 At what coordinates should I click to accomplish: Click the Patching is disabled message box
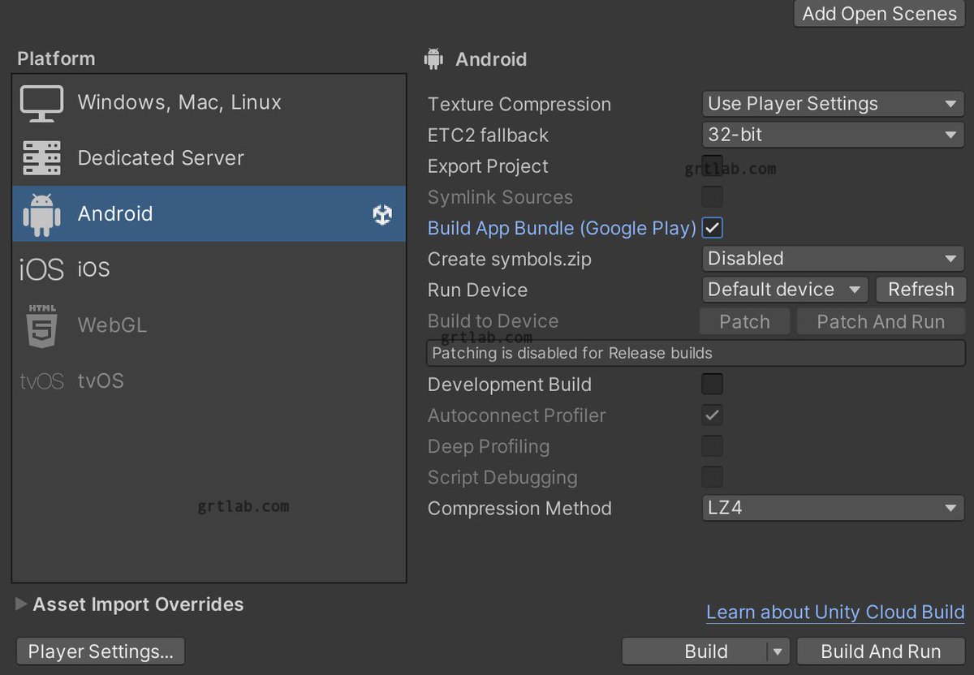coord(696,354)
